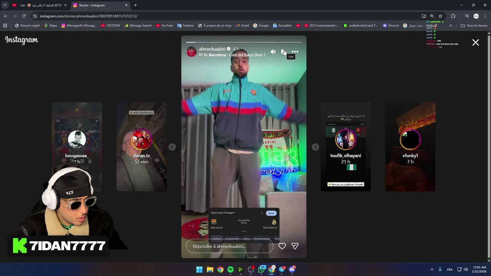Image resolution: width=491 pixels, height=276 pixels.
Task: Open the Windows Start menu
Action: click(199, 269)
